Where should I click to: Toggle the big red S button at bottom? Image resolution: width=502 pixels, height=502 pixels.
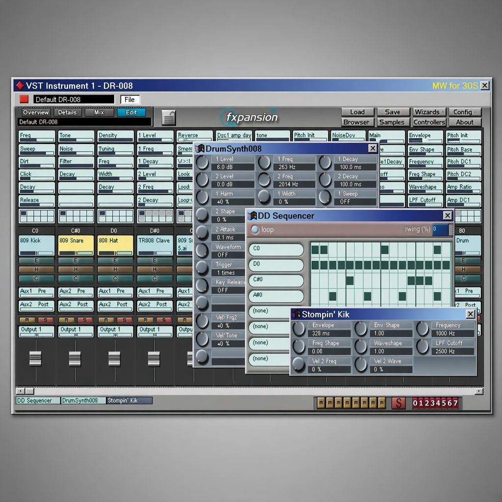(399, 403)
